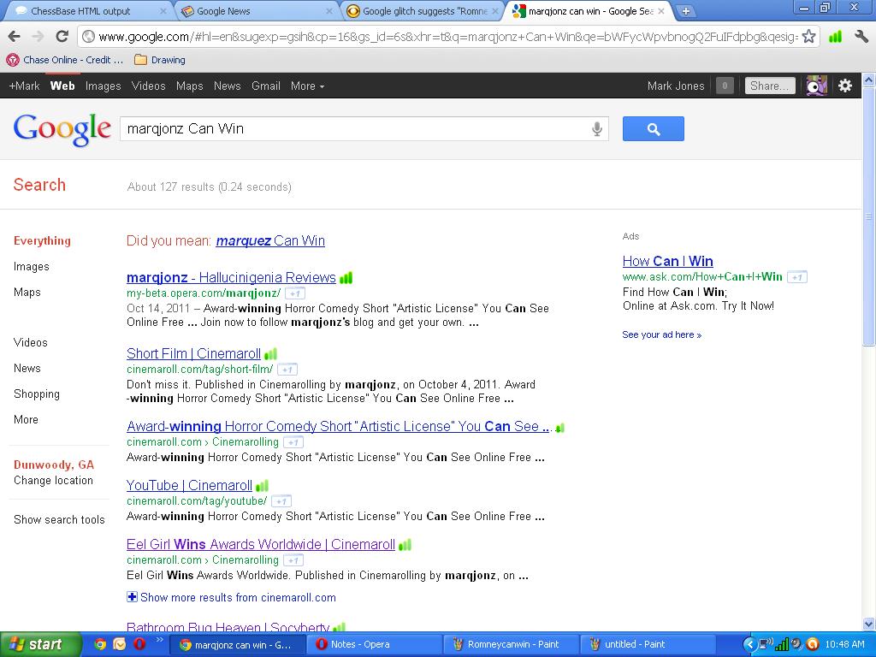Image resolution: width=876 pixels, height=657 pixels.
Task: Click +1 for my-beta.opera.com/marqjonz result
Action: point(295,293)
